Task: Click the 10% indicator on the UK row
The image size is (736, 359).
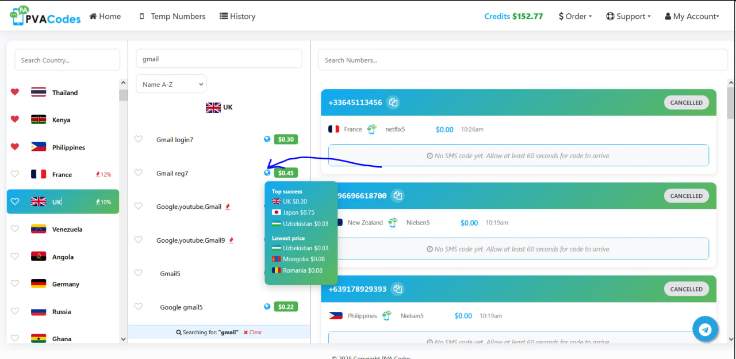Action: (x=103, y=202)
